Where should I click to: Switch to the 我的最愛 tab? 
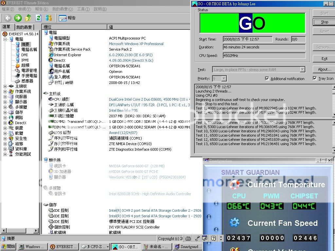click(24, 27)
